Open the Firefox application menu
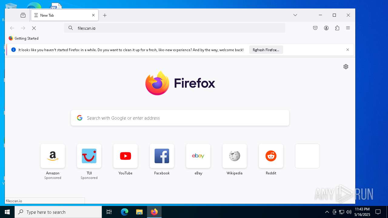The image size is (388, 218). point(348,28)
